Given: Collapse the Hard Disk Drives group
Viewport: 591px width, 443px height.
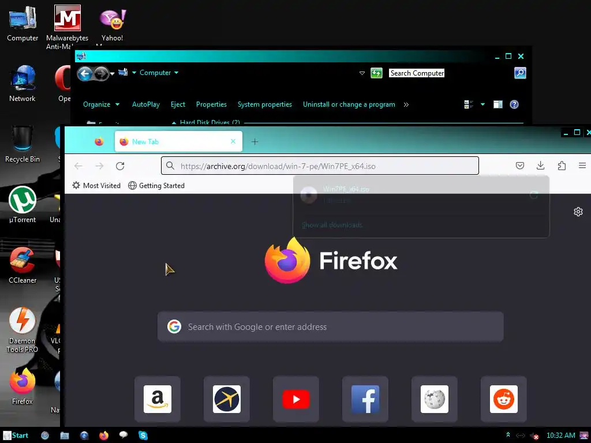Looking at the screenshot, I should (x=174, y=122).
